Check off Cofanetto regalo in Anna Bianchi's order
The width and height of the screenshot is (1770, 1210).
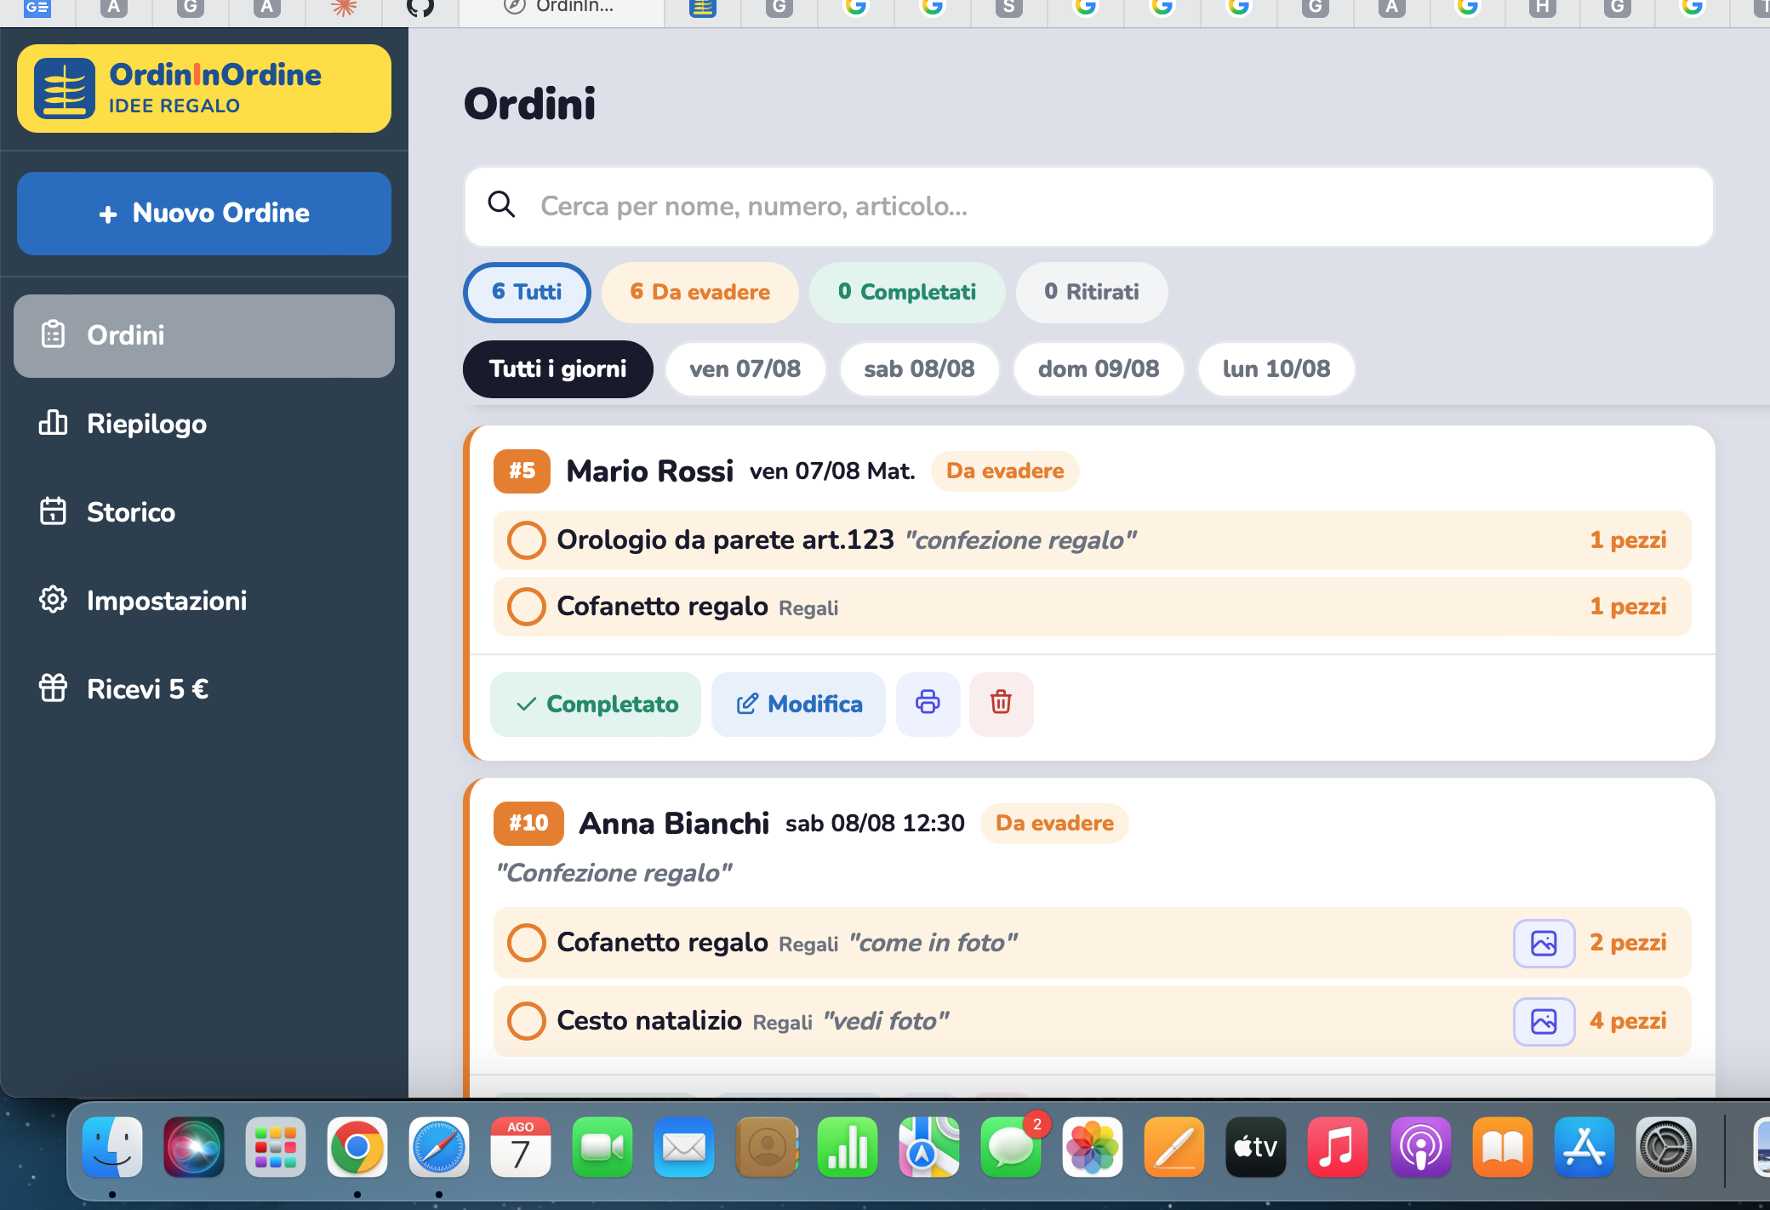pyautogui.click(x=526, y=943)
